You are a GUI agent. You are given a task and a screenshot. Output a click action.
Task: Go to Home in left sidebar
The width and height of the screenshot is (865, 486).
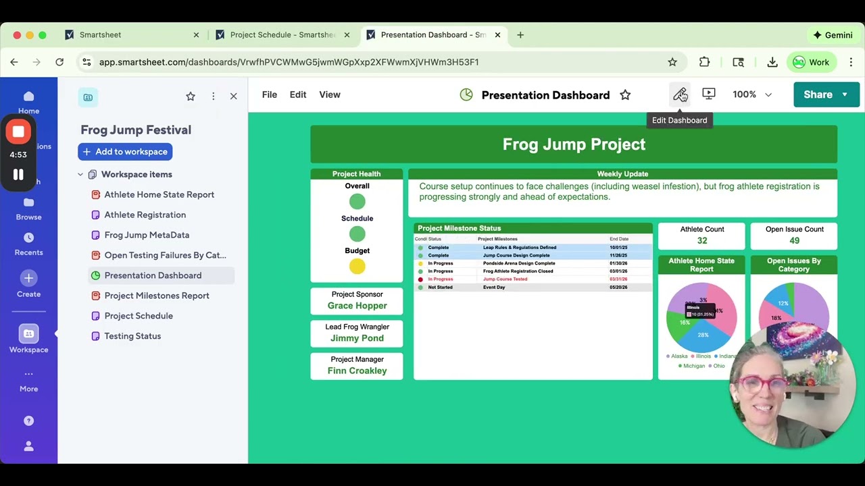pos(28,103)
